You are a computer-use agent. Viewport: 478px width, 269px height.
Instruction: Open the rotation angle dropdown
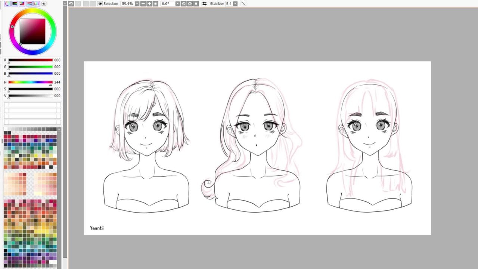(x=177, y=3)
